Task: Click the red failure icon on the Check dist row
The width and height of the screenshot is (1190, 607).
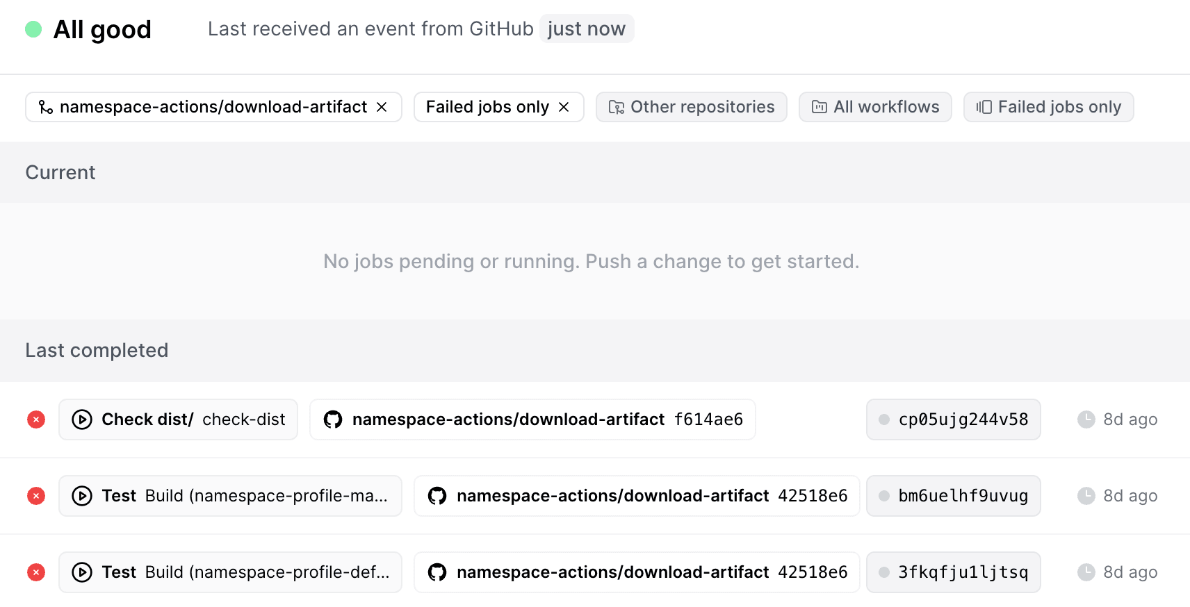Action: click(x=35, y=419)
